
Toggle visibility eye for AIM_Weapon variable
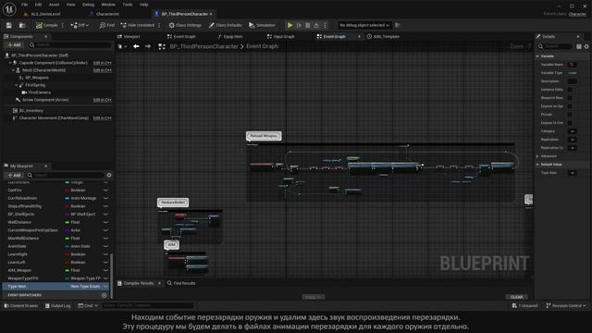(x=105, y=270)
